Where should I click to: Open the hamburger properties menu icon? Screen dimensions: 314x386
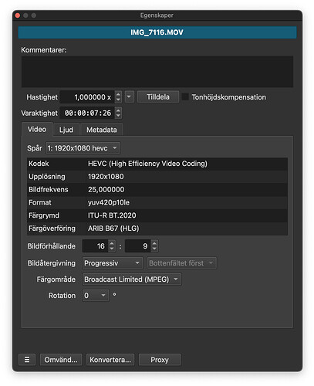coord(27,360)
